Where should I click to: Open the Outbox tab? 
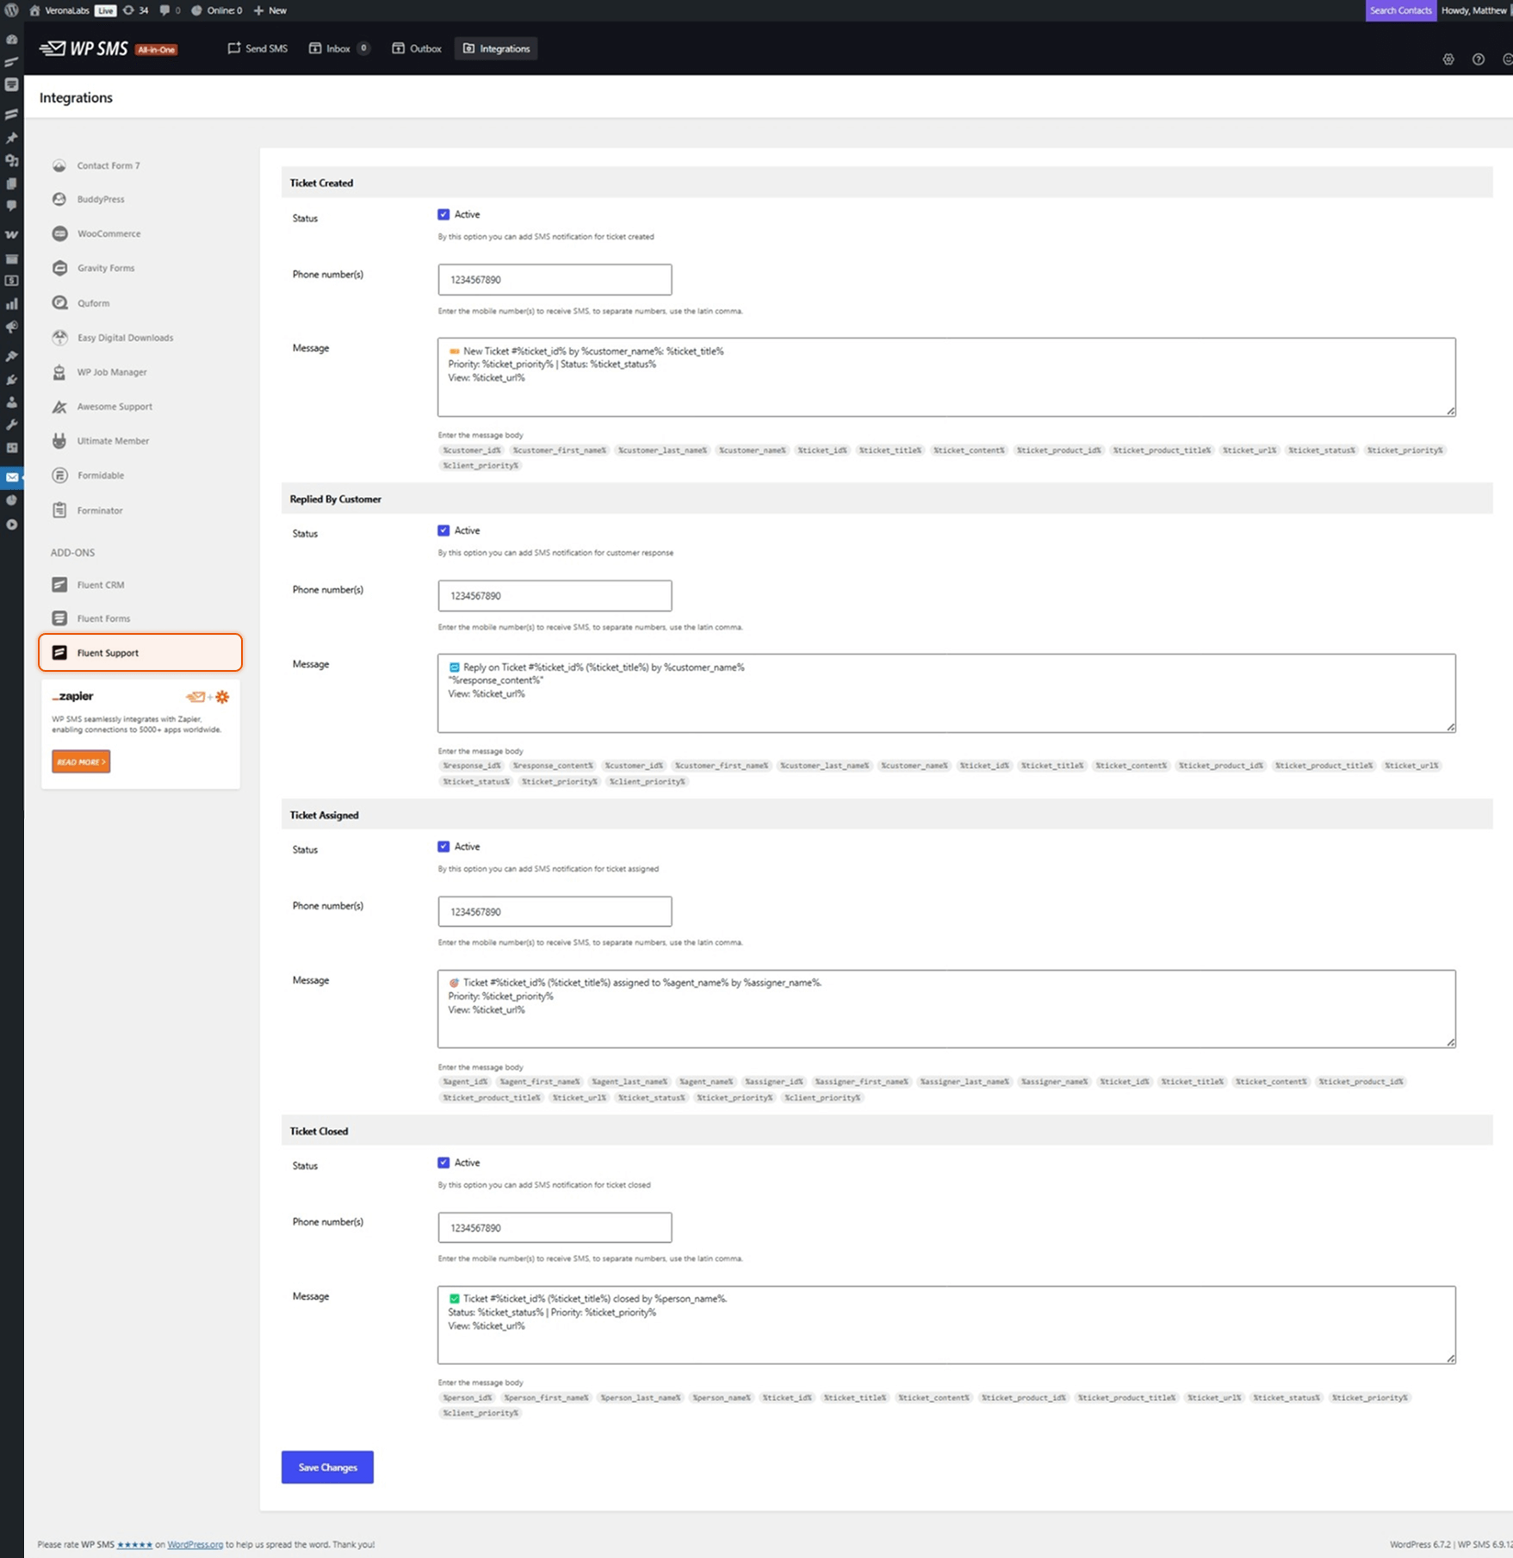[417, 48]
